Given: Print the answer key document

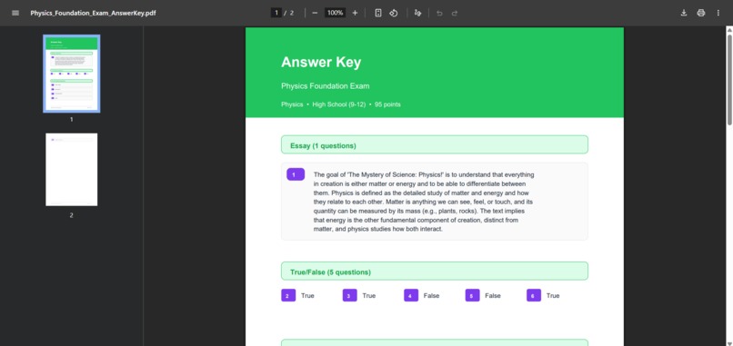Looking at the screenshot, I should (x=701, y=13).
